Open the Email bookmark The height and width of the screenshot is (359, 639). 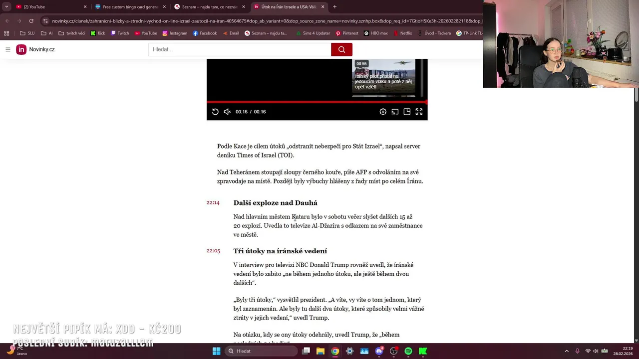click(x=231, y=33)
